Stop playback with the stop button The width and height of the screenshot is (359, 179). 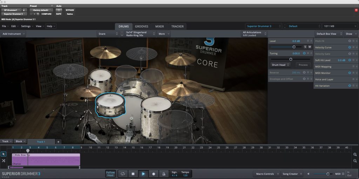click(133, 174)
